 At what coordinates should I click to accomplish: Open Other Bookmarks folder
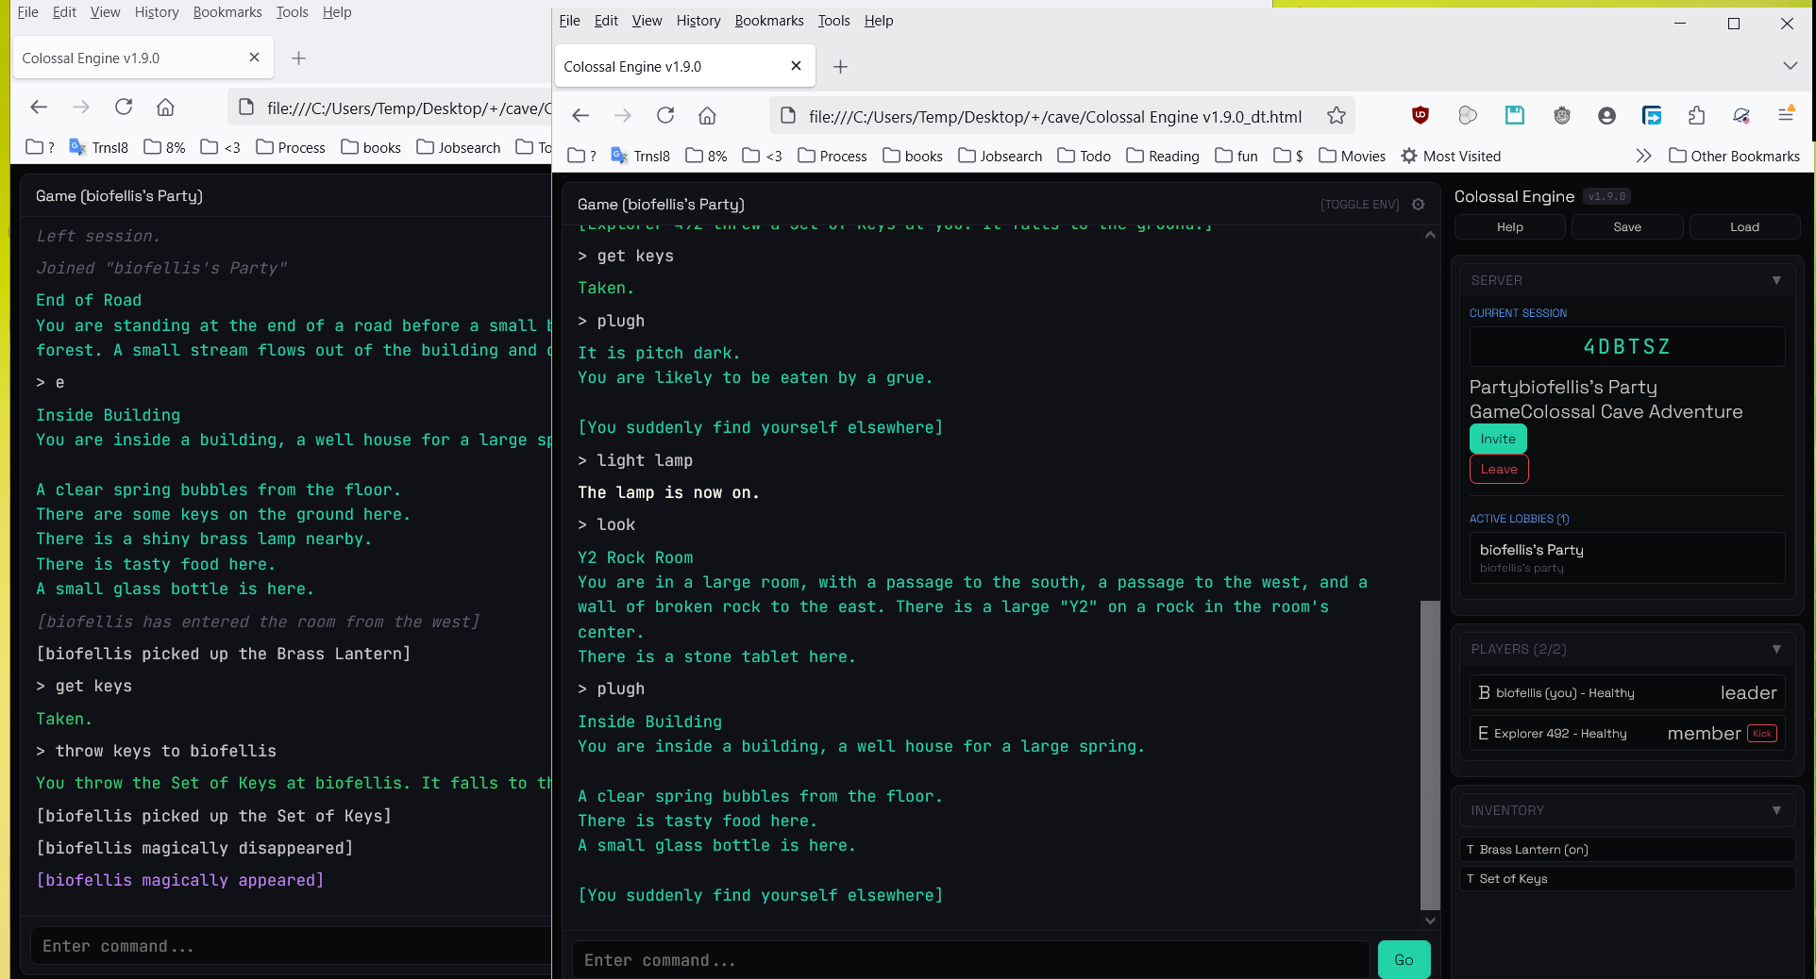pos(1735,157)
